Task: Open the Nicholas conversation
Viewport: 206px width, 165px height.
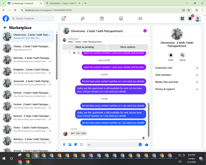Action: click(x=28, y=60)
